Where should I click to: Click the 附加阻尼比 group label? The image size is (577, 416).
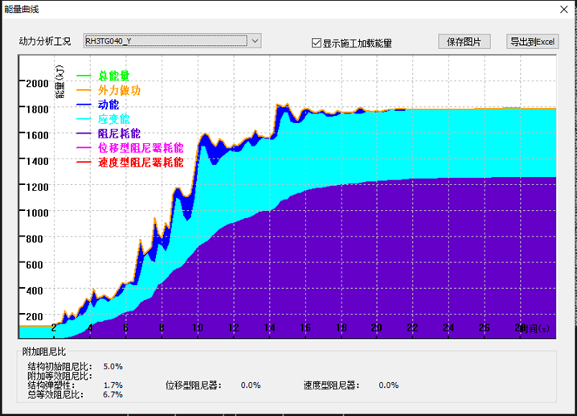point(43,352)
